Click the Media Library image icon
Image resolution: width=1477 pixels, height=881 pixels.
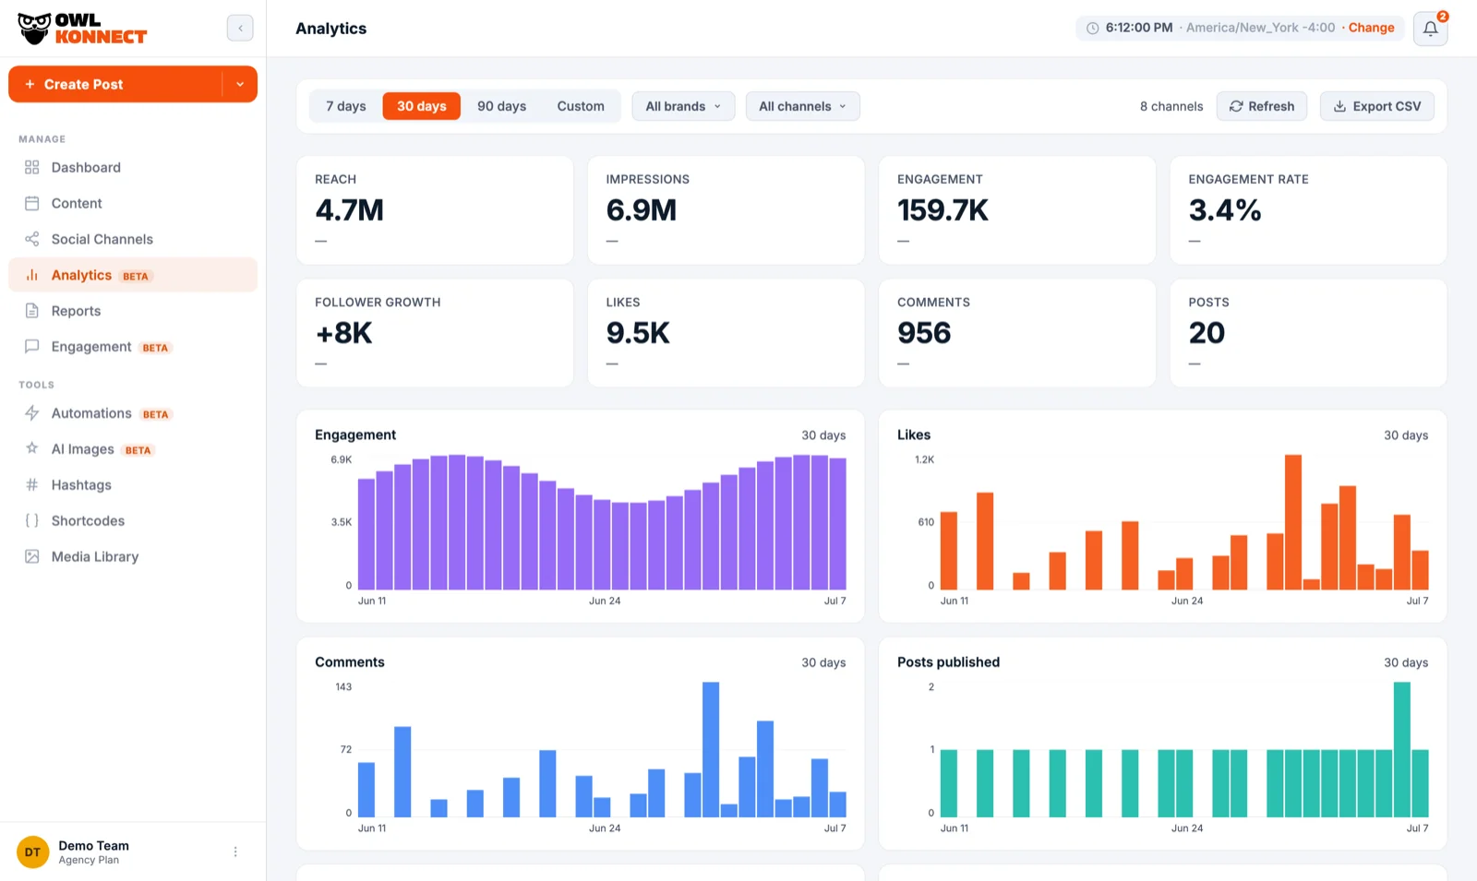coord(32,556)
